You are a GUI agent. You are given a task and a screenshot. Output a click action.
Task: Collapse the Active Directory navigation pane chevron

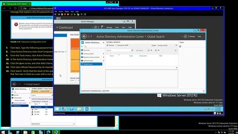[103, 42]
